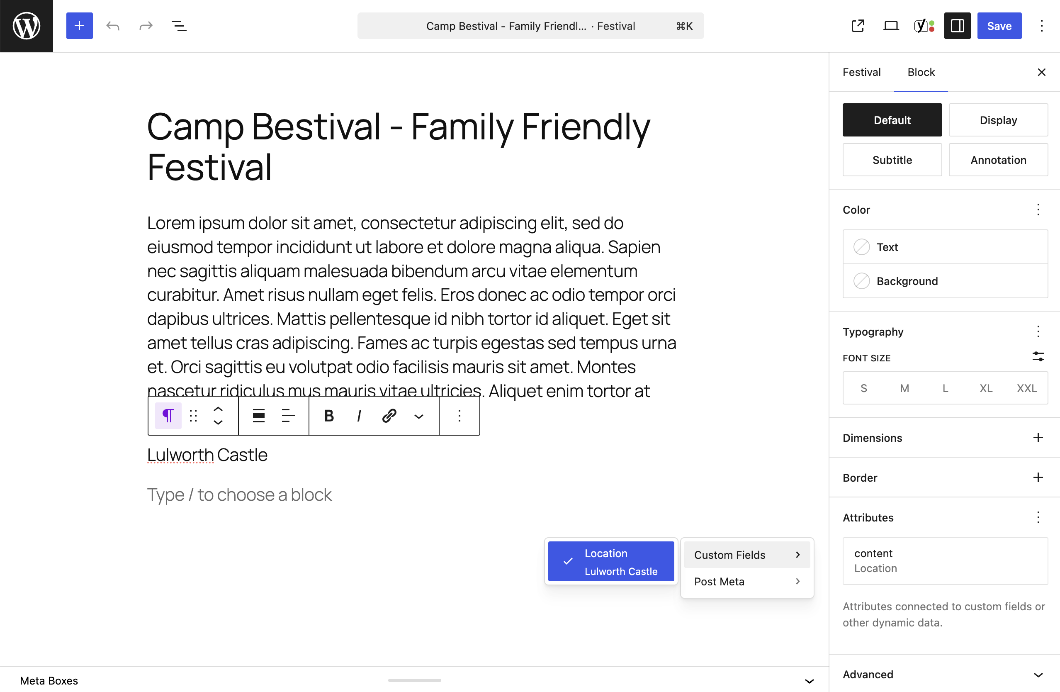Toggle the settings sidebar
The height and width of the screenshot is (692, 1060).
pos(957,26)
